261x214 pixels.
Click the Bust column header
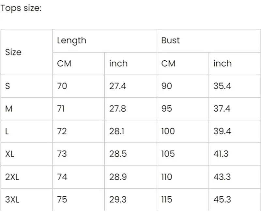tap(209, 40)
